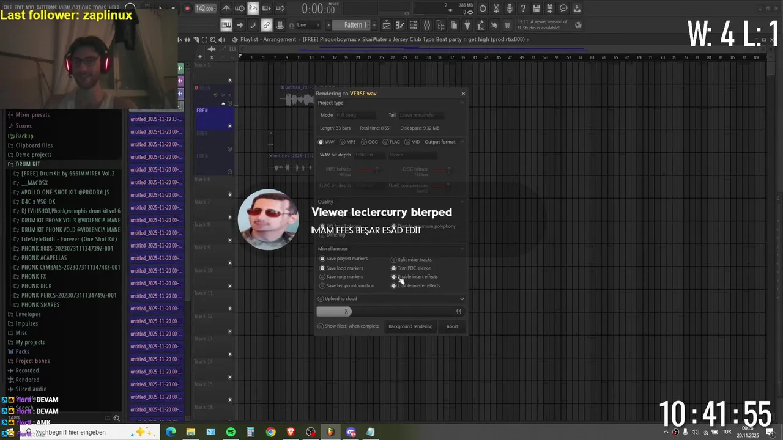Viewport: 783px width, 440px height.
Task: Open the Pattern 1 selector
Action: [351, 25]
